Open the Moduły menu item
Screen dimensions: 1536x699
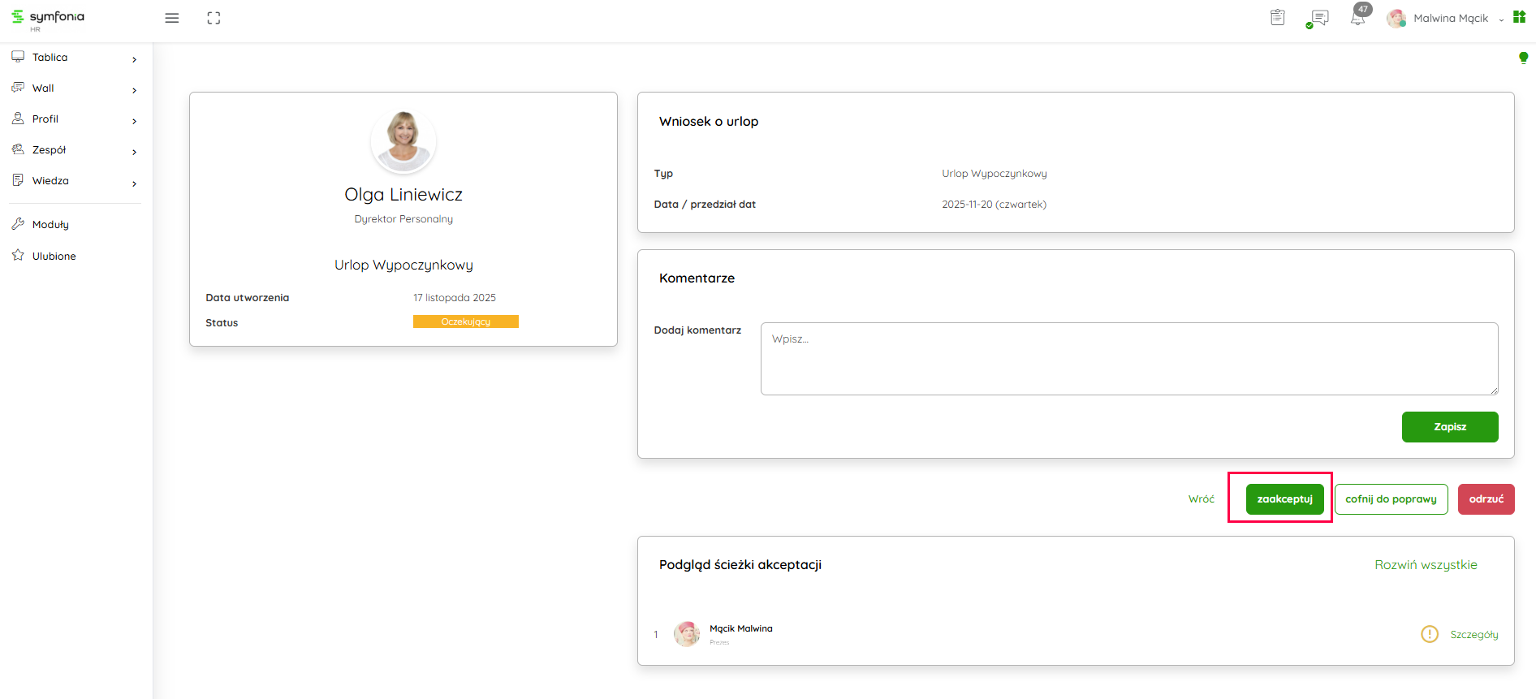[x=50, y=225]
